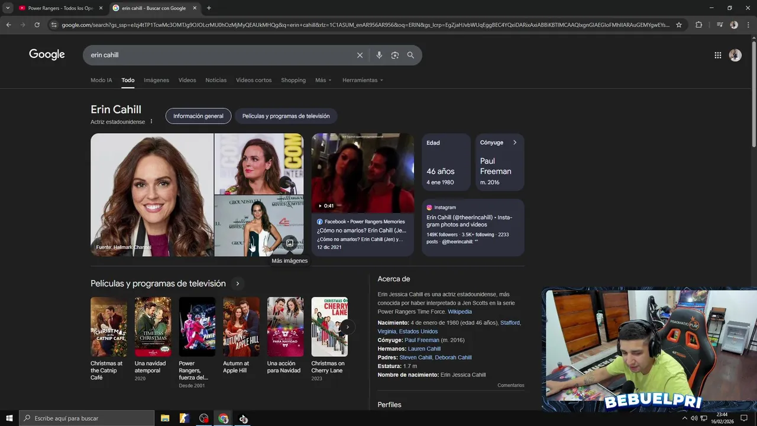
Task: Clear the search box with the X icon
Action: pyautogui.click(x=360, y=55)
